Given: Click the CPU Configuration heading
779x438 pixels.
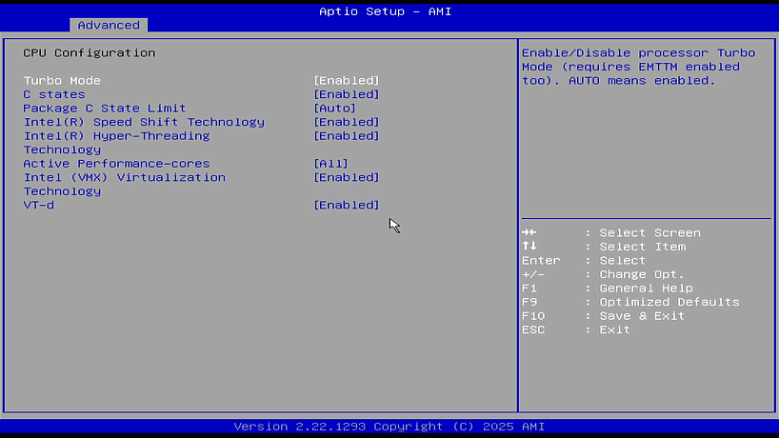Looking at the screenshot, I should click(x=90, y=52).
